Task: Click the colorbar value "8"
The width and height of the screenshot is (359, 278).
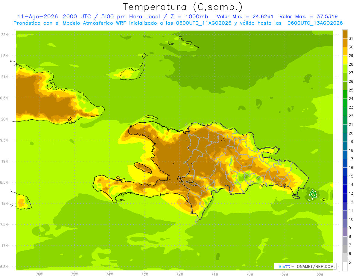Action: (350, 237)
